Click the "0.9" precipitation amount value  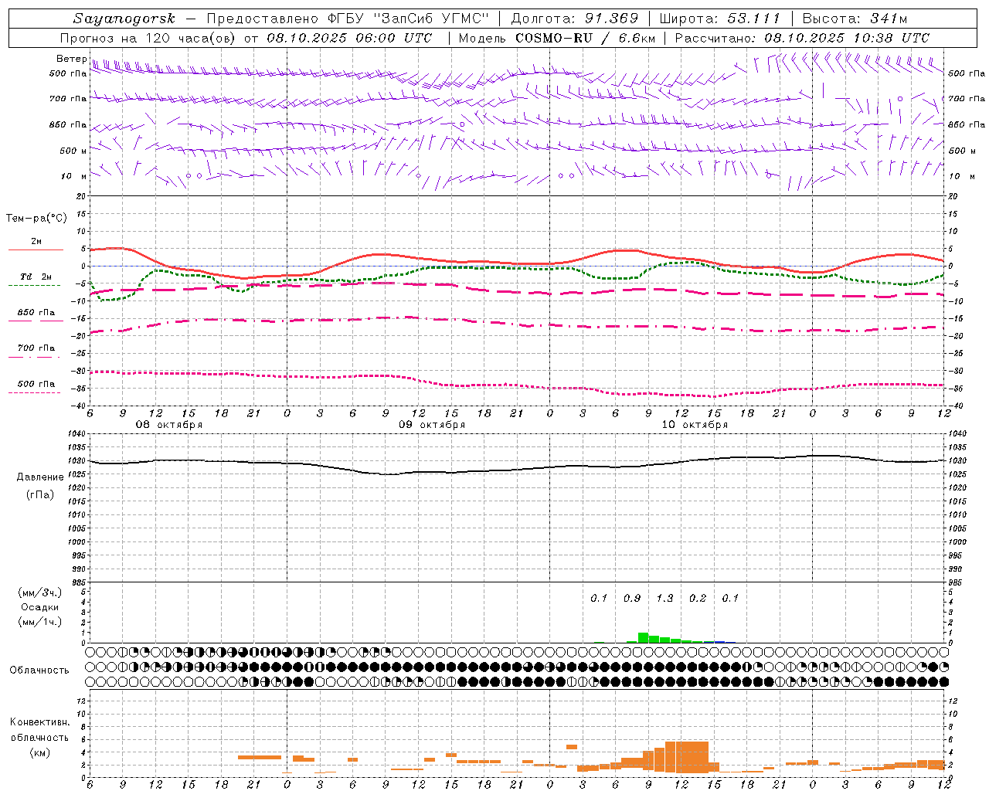632,598
